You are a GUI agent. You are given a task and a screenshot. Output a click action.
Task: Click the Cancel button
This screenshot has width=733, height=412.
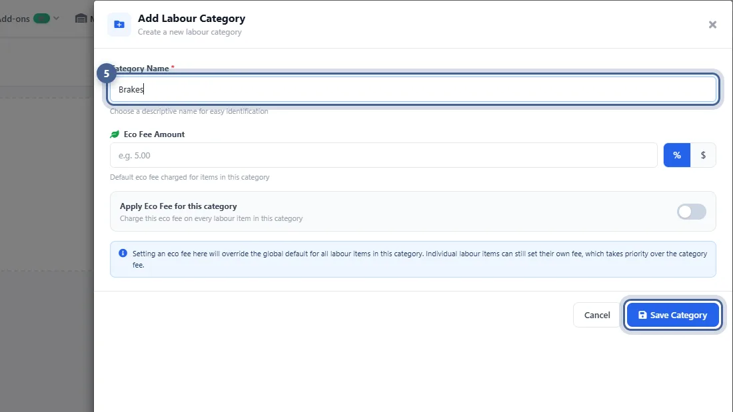pos(597,315)
